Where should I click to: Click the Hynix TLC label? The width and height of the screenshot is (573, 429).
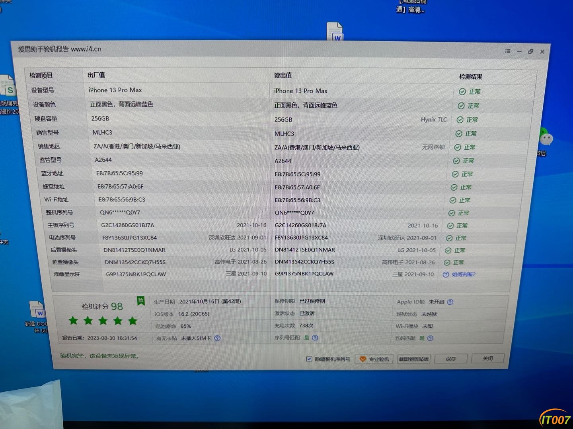coord(434,120)
